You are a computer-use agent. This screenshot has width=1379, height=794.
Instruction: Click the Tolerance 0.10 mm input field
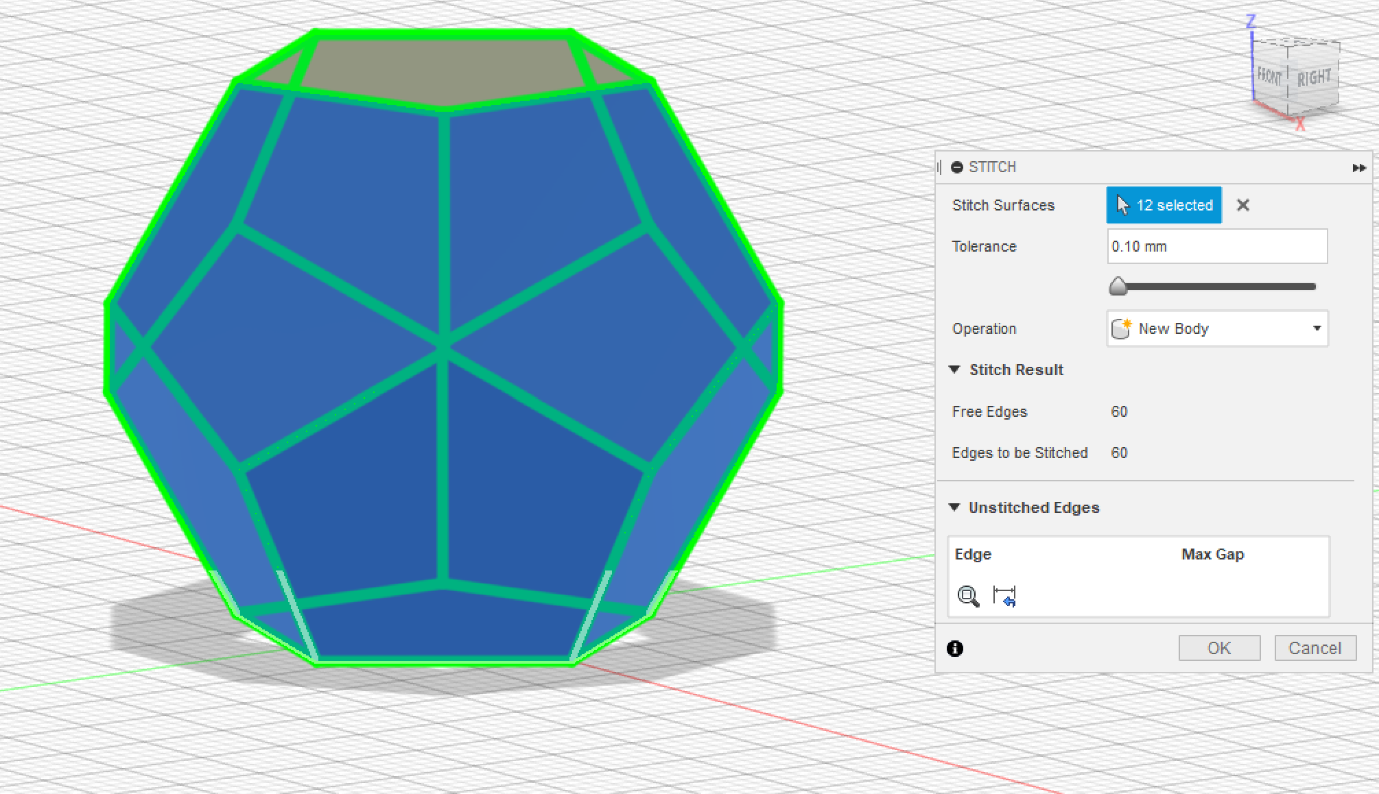point(1216,246)
